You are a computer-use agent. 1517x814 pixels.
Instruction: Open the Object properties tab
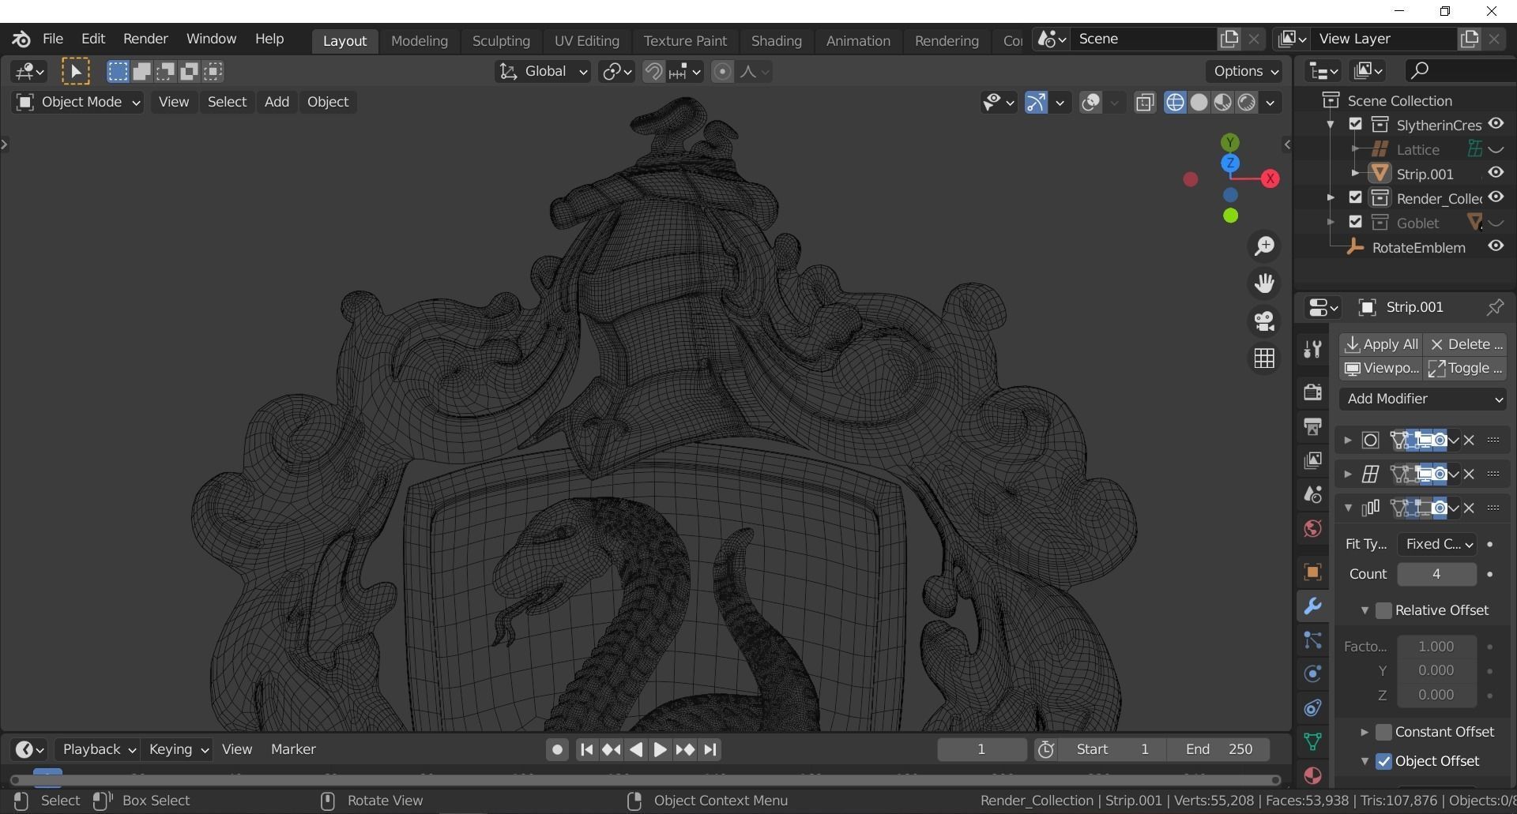coord(1312,572)
